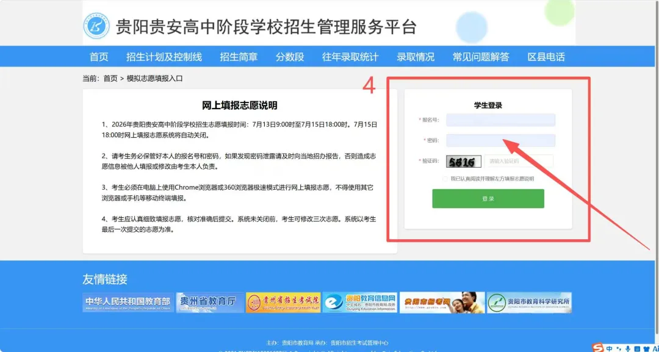Image resolution: width=659 pixels, height=352 pixels.
Task: Click the Sogou microphone voice input icon
Action: tap(628, 348)
